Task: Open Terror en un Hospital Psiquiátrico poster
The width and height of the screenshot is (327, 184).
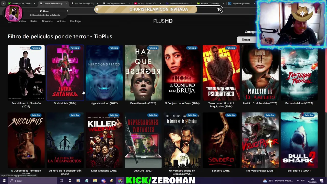Action: tap(221, 73)
